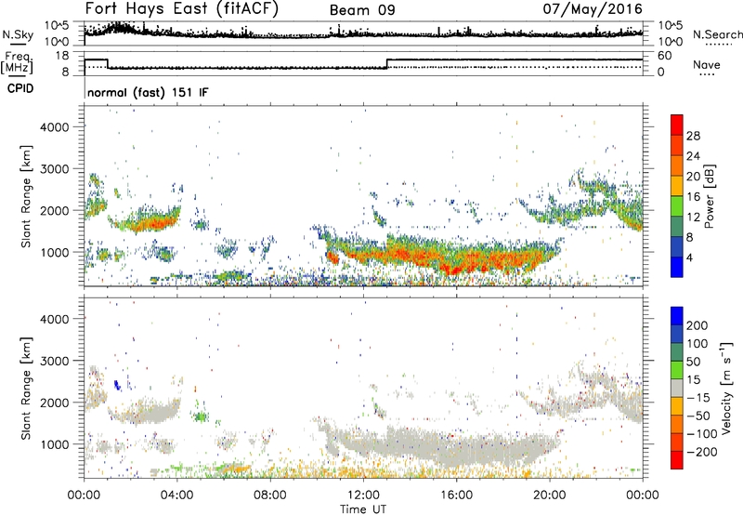
Task: Click the '20:00' time tick label
Action: pos(549,495)
